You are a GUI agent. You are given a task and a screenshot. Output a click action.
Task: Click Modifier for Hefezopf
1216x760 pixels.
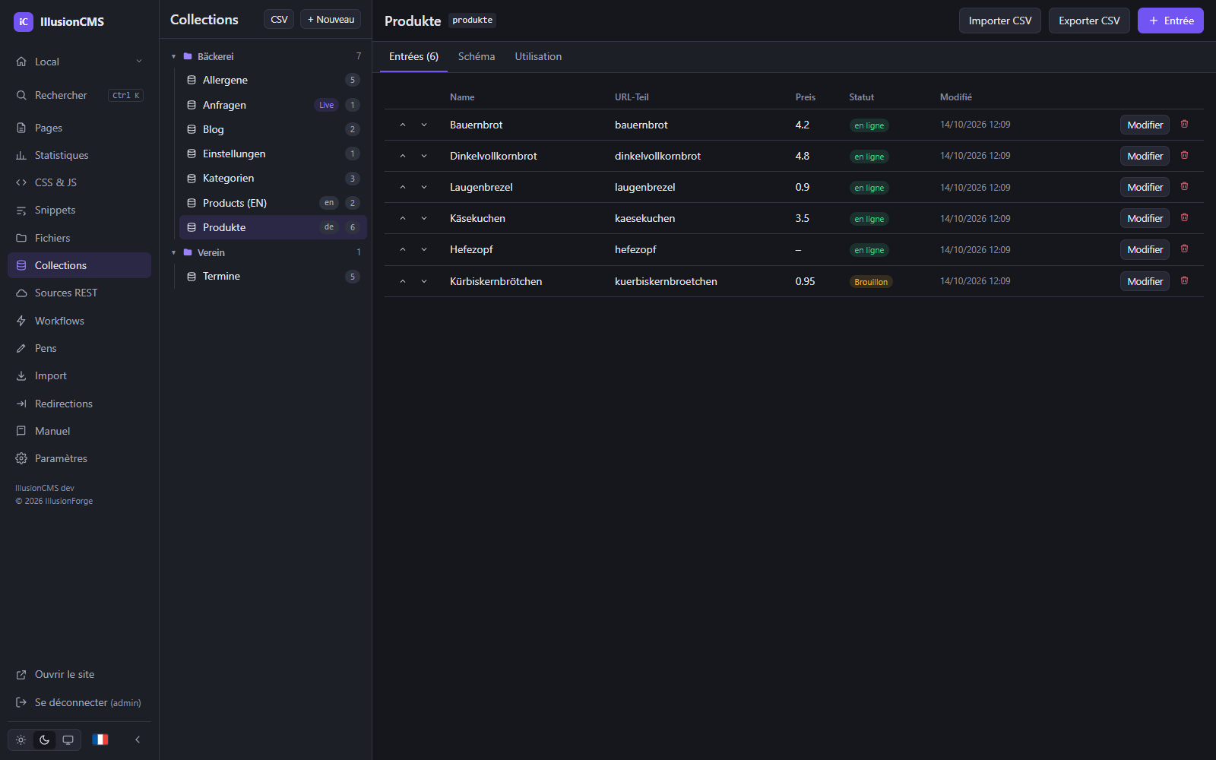click(1145, 249)
